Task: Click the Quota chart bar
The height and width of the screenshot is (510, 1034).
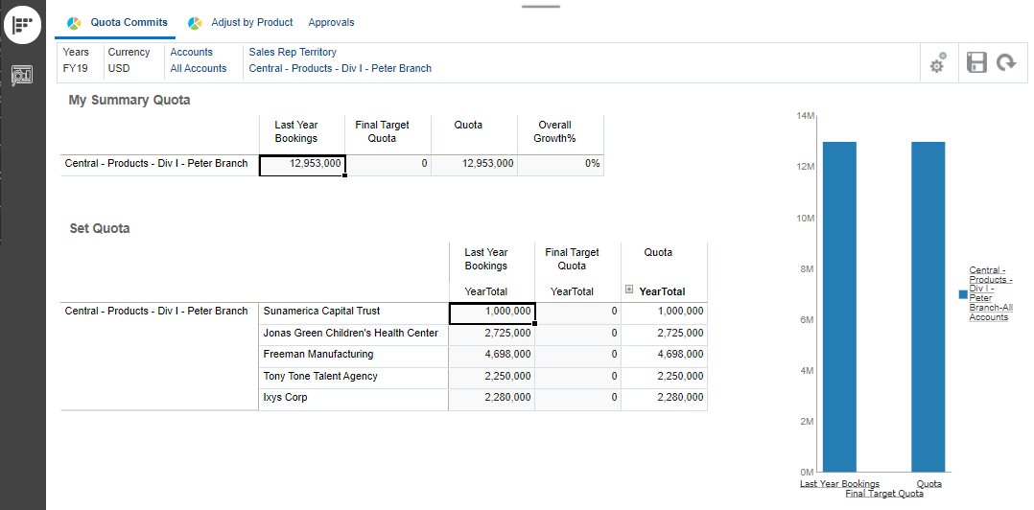Action: (928, 307)
